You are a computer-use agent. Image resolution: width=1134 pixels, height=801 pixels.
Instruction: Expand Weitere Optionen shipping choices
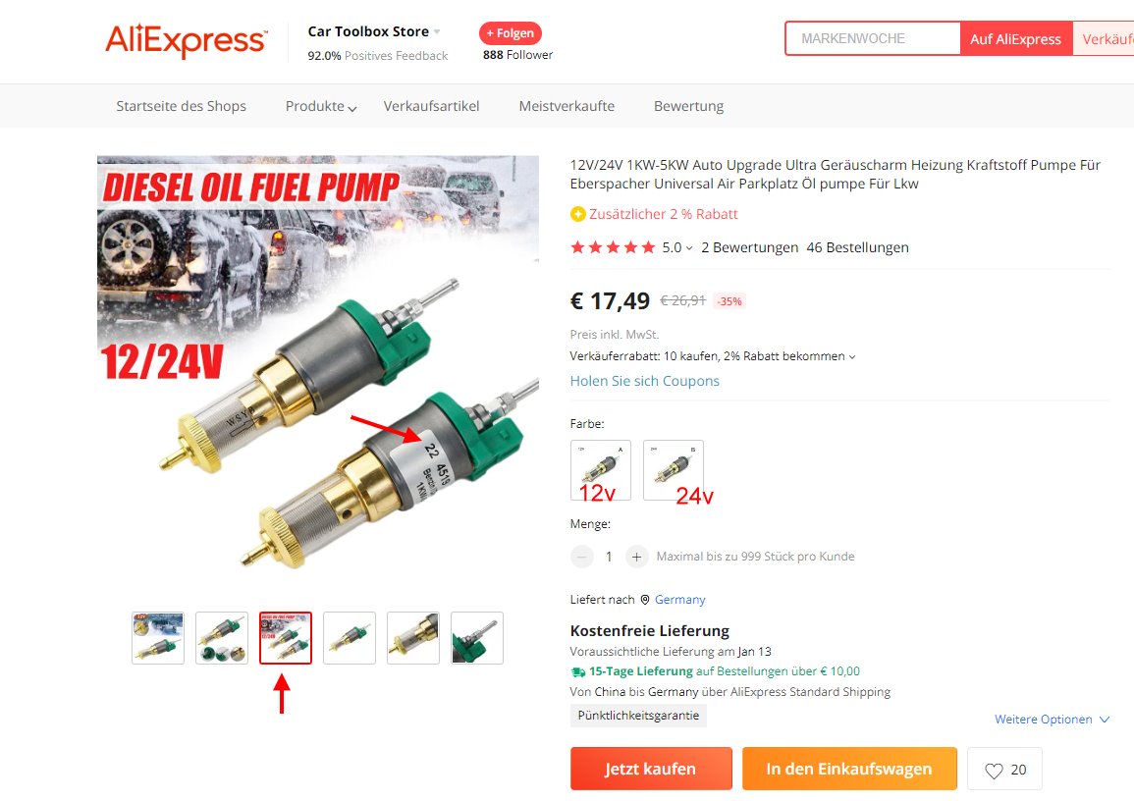(1052, 720)
